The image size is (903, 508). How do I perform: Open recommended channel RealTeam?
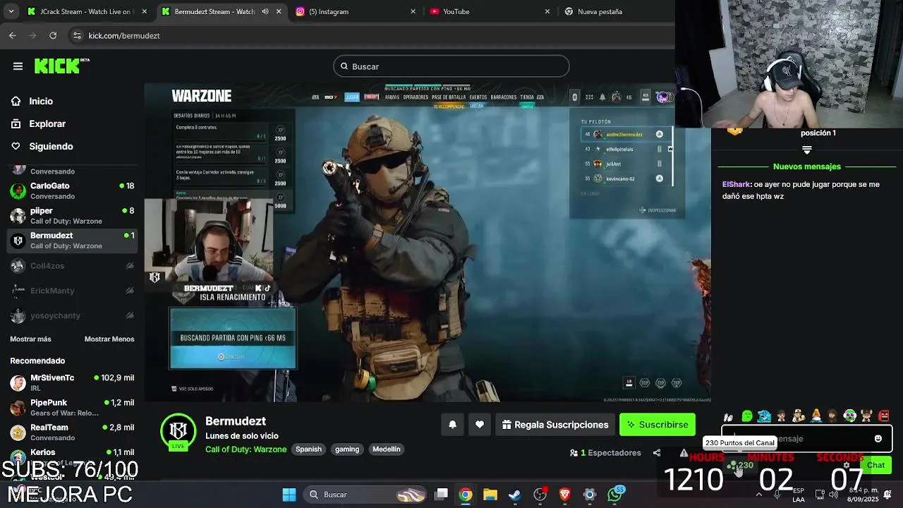[x=72, y=432]
